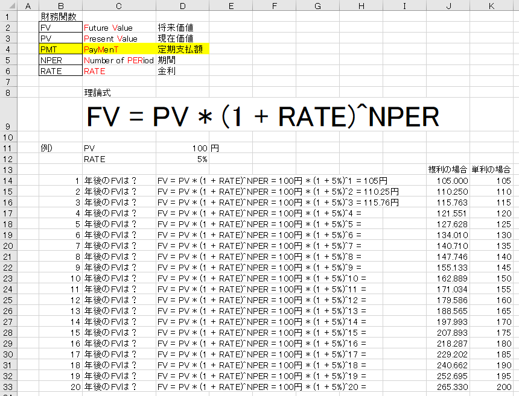Screen dimensions: 519x396
Task: Select the highlighted PMT cell
Action: (x=60, y=49)
